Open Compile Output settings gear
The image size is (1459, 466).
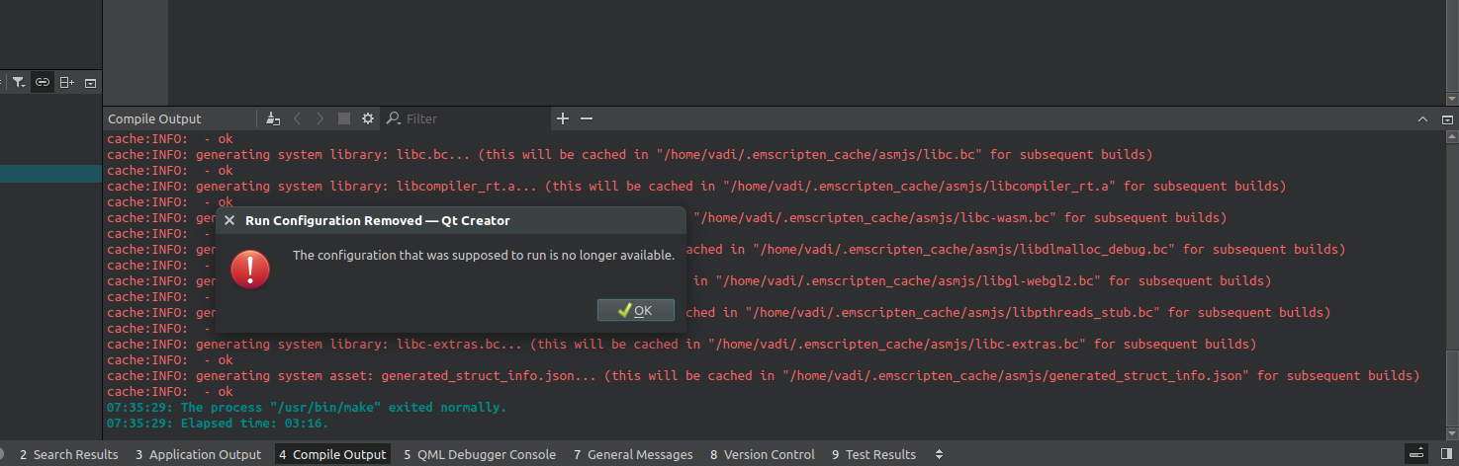click(368, 118)
